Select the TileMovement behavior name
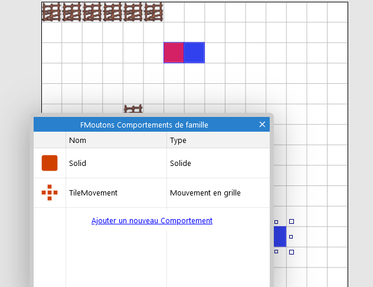Viewport: 373px width, 287px height. (x=93, y=193)
